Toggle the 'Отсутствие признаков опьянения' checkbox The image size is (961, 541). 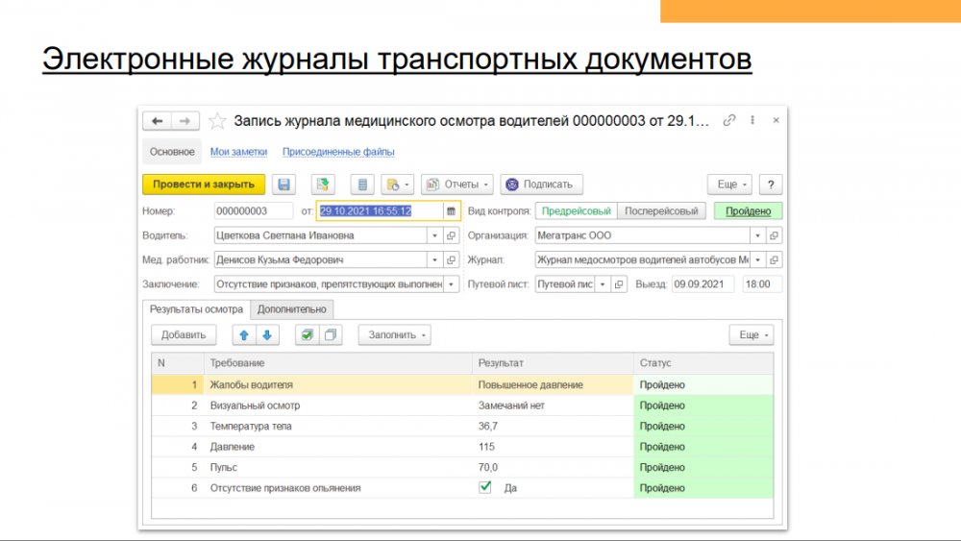(x=485, y=488)
